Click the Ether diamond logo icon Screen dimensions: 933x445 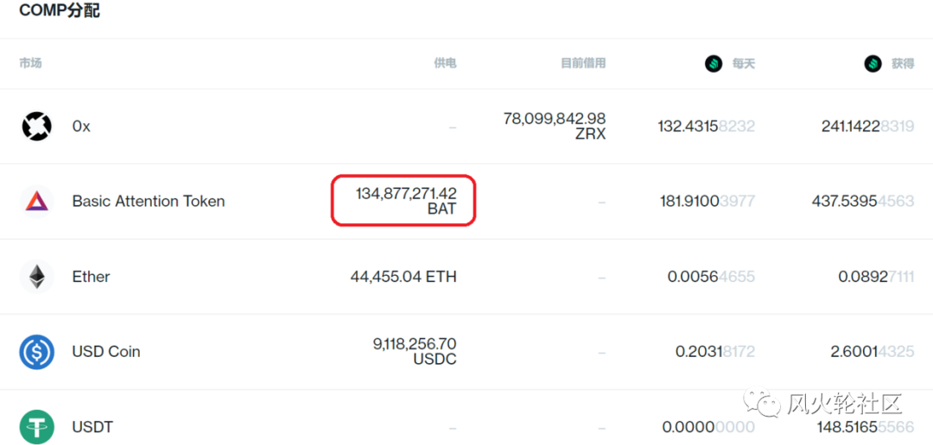pos(37,277)
